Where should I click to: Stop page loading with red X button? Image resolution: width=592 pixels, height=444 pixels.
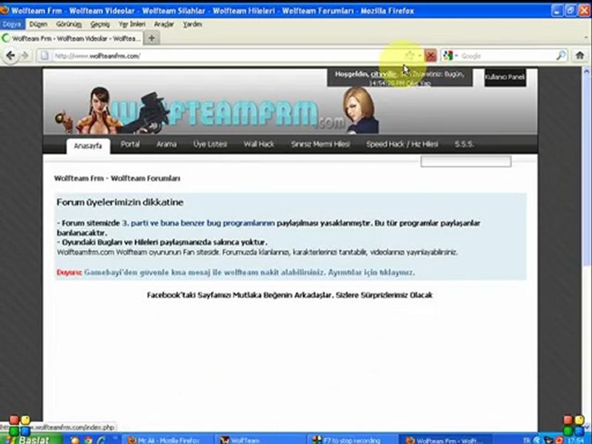(430, 56)
